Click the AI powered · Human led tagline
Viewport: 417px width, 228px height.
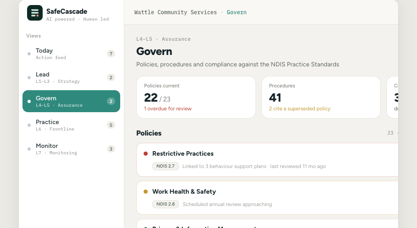(78, 19)
